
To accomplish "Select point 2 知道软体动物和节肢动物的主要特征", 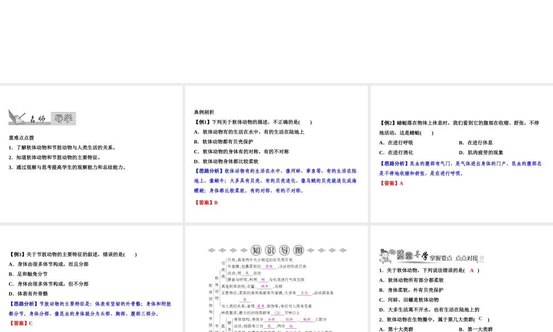I will [55, 158].
